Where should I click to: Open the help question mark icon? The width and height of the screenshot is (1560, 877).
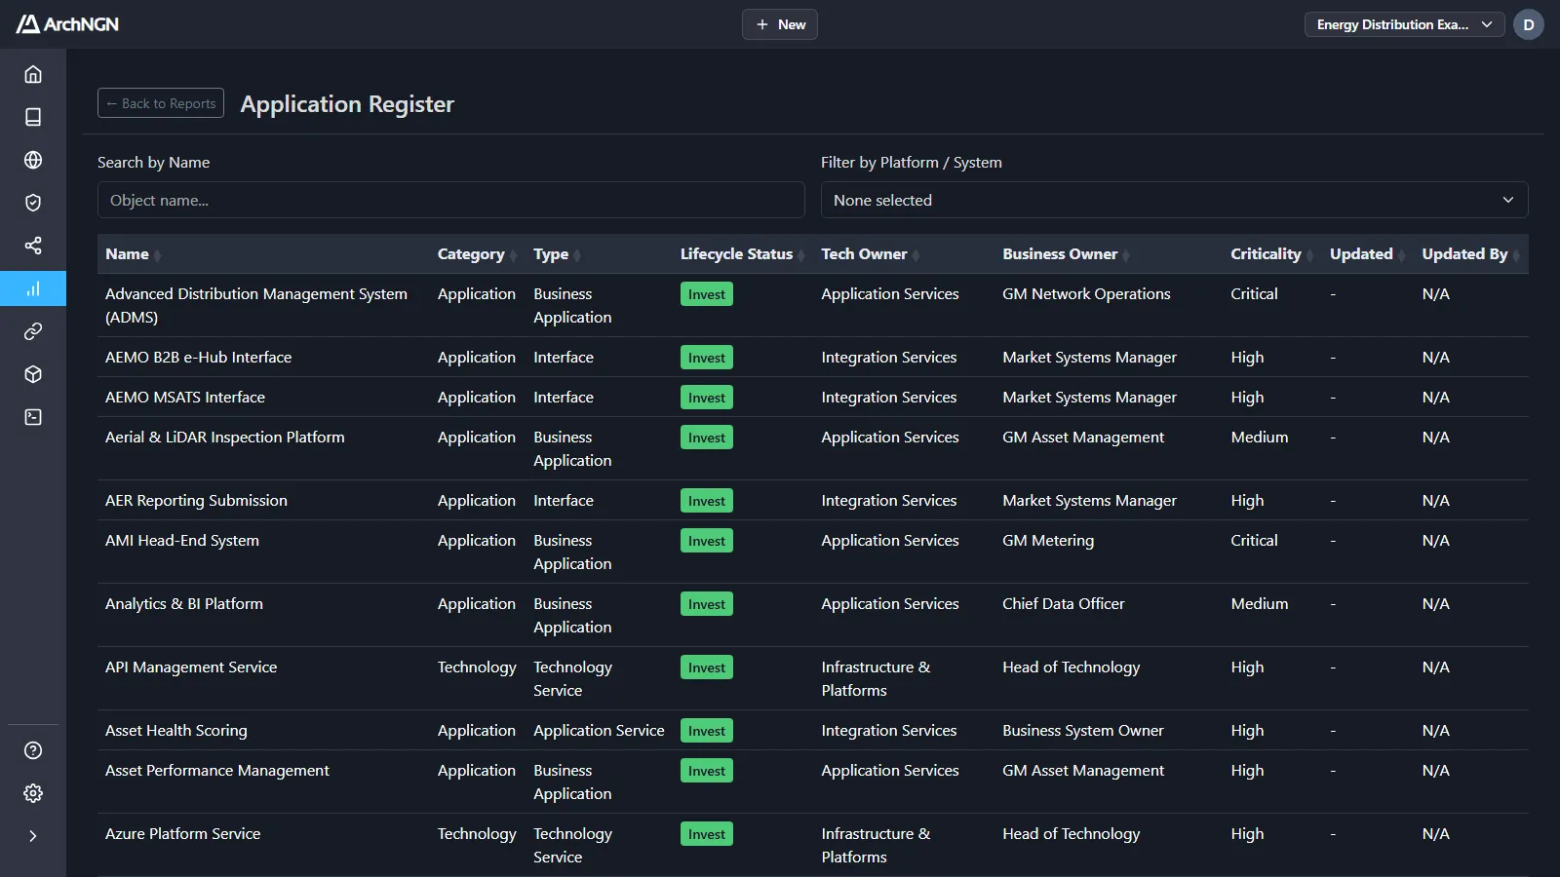33,750
